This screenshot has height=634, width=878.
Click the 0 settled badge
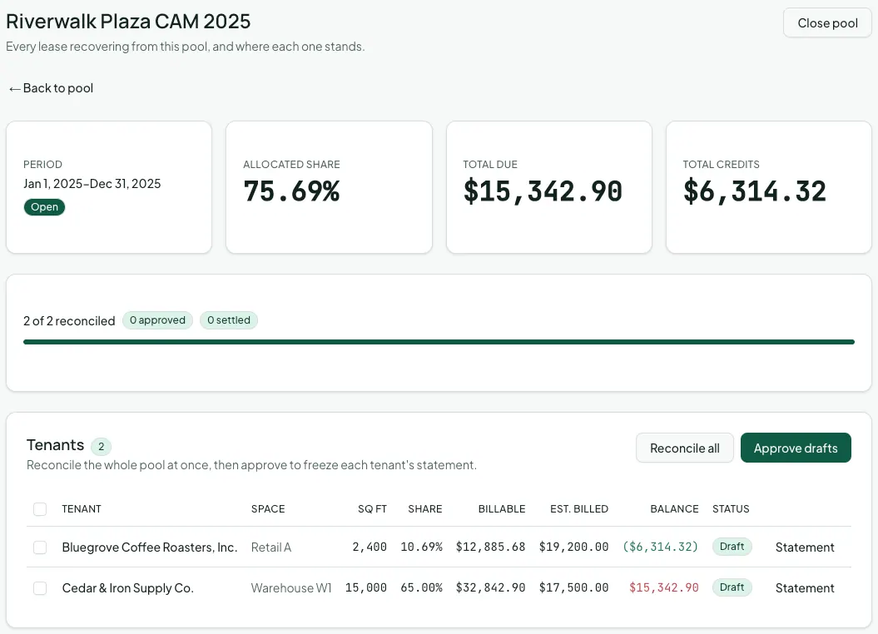click(x=229, y=320)
